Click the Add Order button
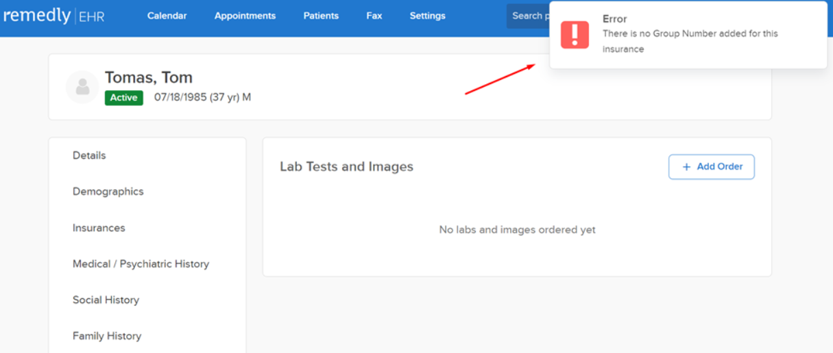Image resolution: width=833 pixels, height=353 pixels. [712, 167]
